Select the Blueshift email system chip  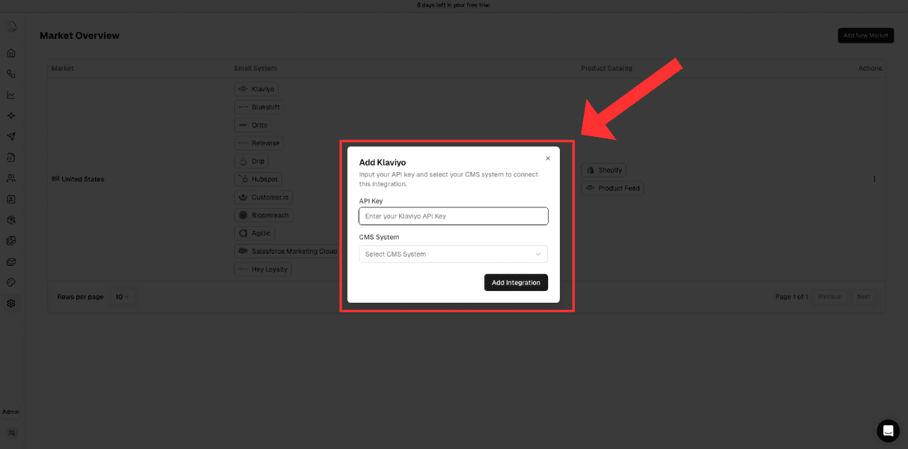click(x=258, y=107)
